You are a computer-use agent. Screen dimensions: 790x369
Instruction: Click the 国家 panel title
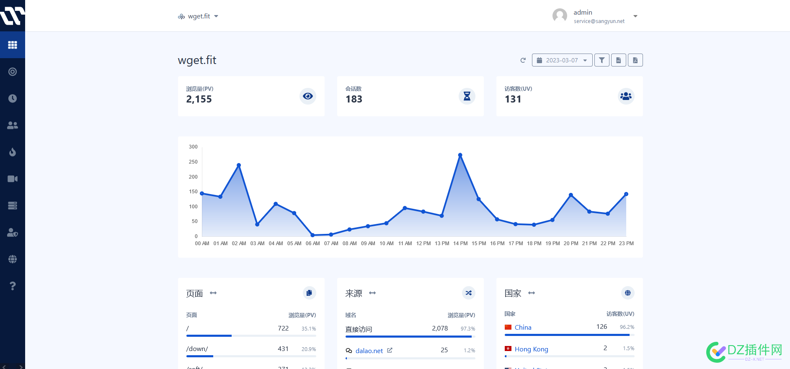pyautogui.click(x=513, y=293)
